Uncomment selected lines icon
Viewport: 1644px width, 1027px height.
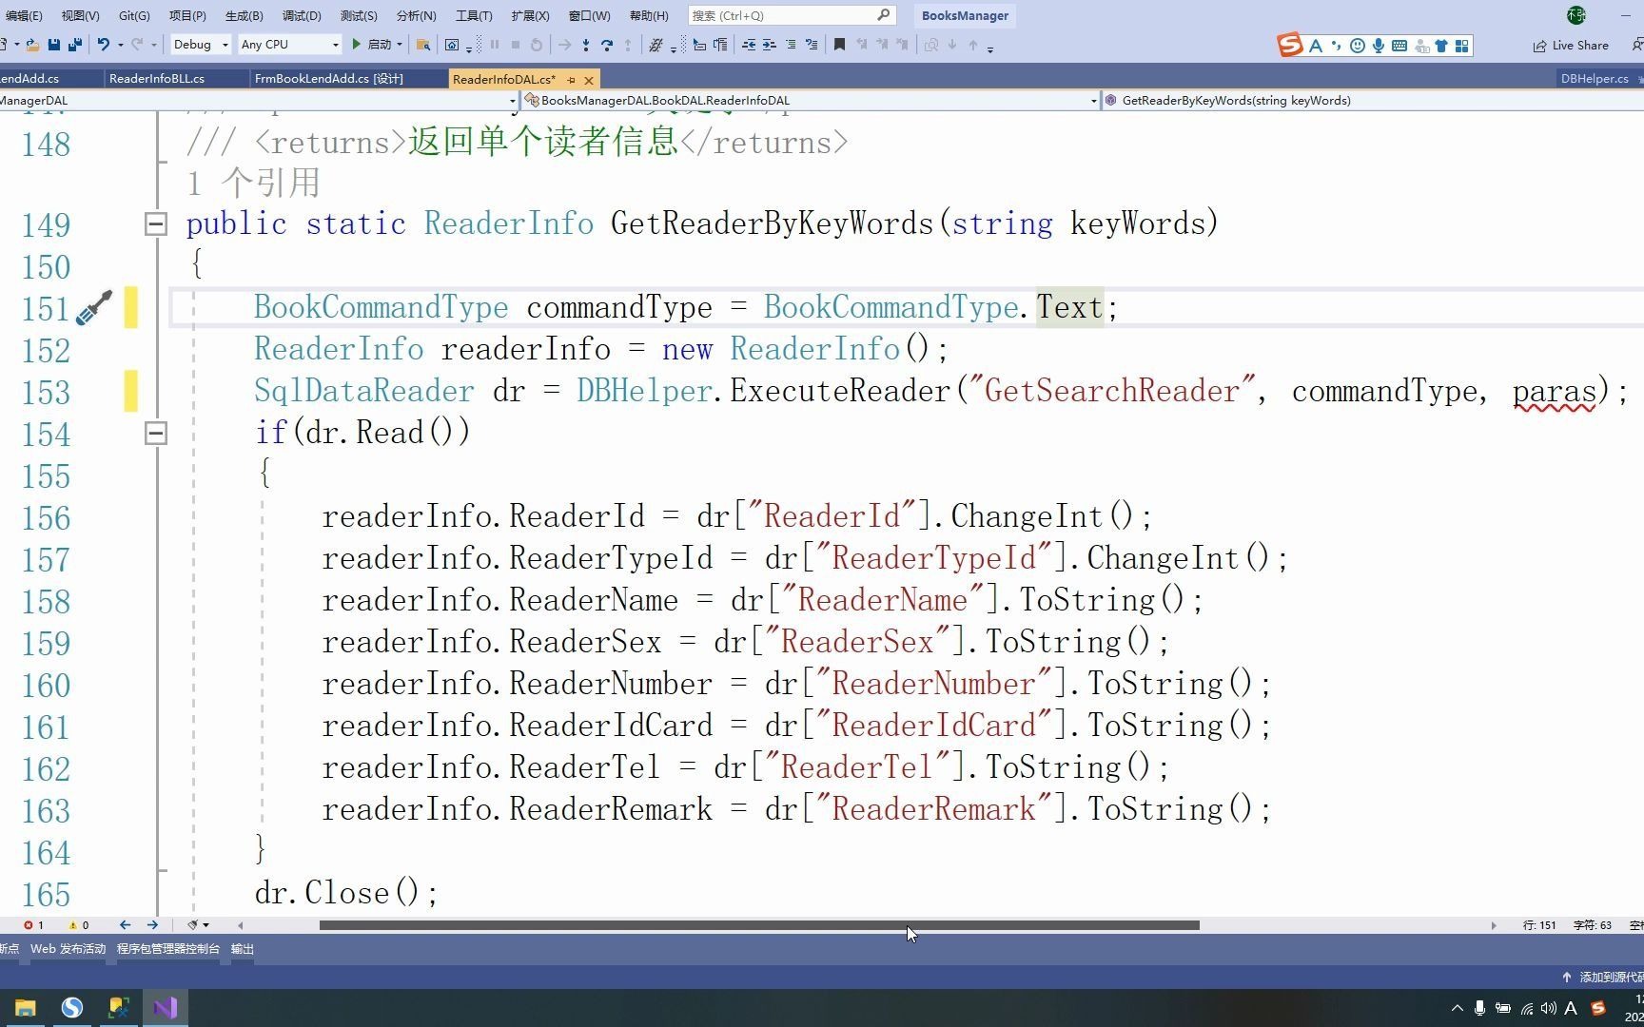[812, 45]
